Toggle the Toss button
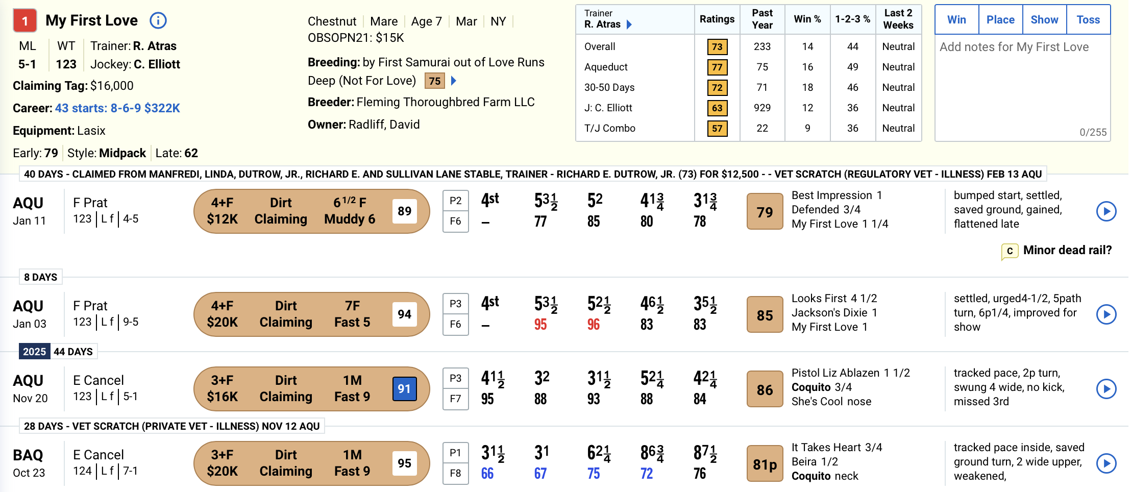Image resolution: width=1131 pixels, height=492 pixels. [x=1088, y=20]
